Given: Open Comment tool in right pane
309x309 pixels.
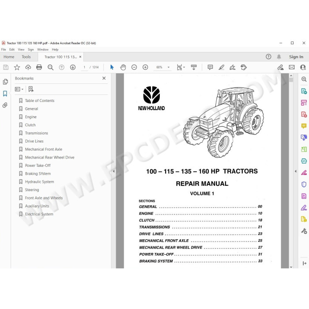Looking at the screenshot, I should (304, 126).
